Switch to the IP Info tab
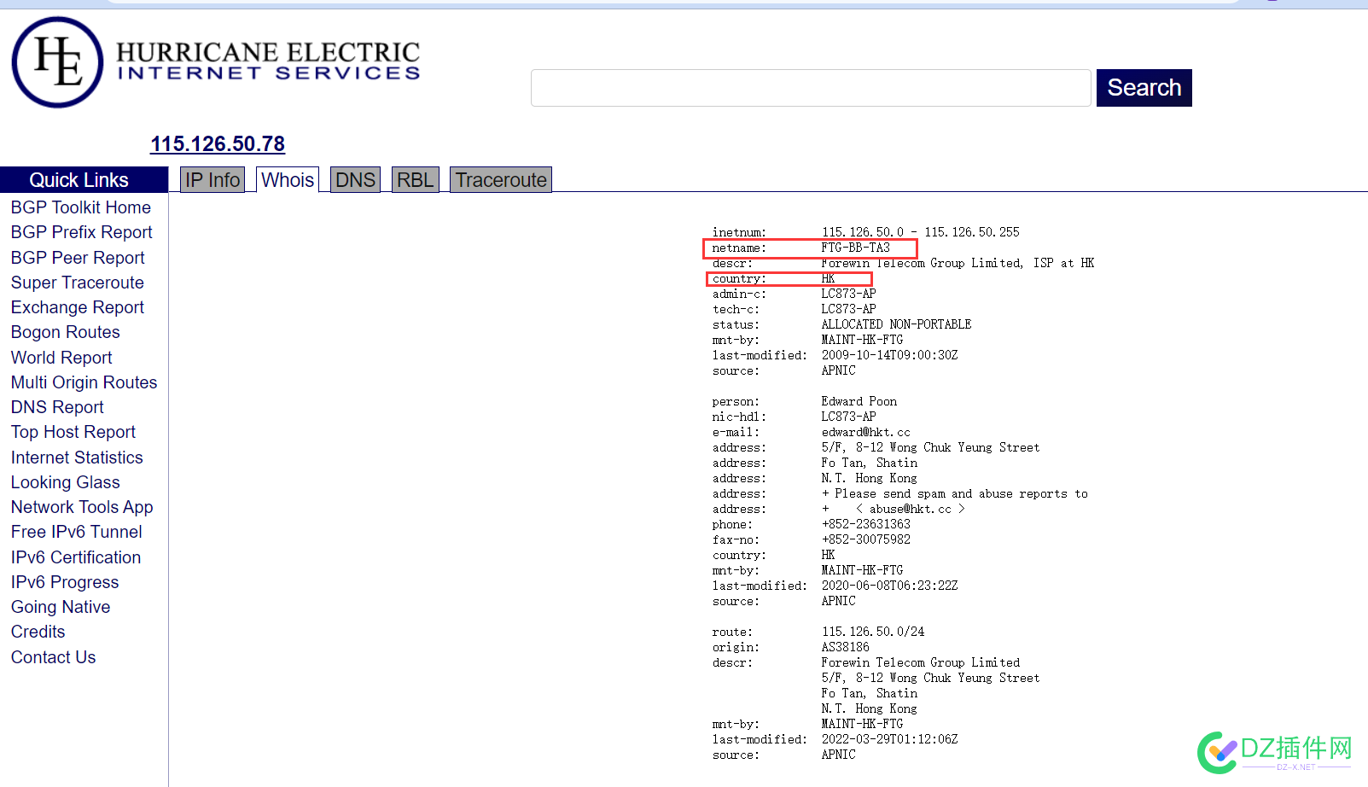The image size is (1368, 787). 212,180
